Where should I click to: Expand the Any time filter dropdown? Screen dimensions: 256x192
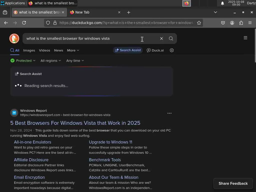(x=75, y=60)
